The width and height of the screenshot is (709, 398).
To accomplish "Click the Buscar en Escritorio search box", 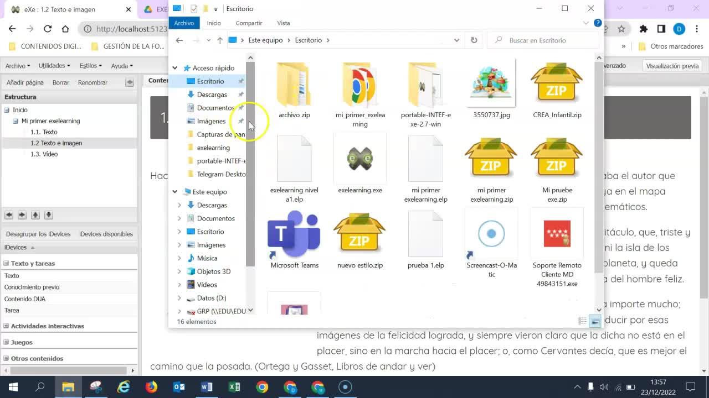I will coord(543,40).
